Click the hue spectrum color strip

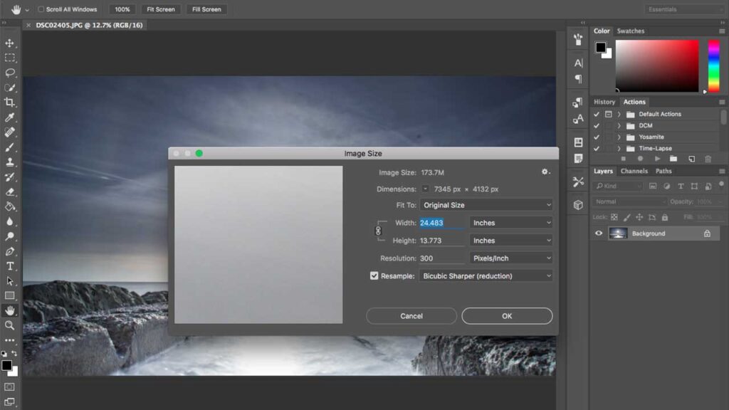[713, 66]
